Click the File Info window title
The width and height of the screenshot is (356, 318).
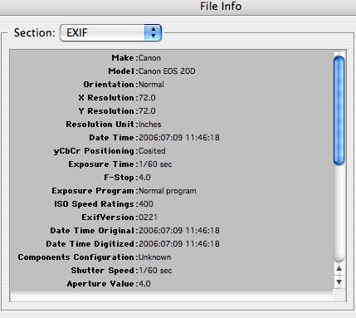point(221,6)
